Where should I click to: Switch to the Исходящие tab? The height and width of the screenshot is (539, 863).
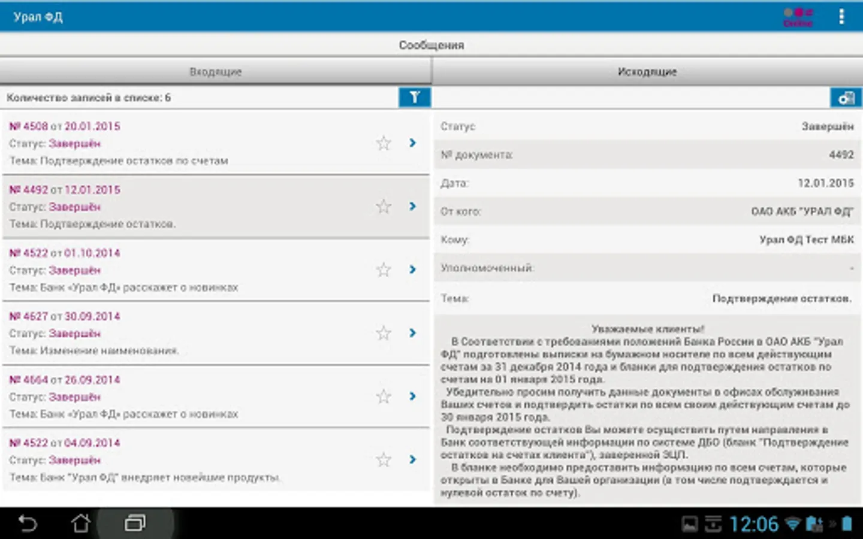pos(647,71)
